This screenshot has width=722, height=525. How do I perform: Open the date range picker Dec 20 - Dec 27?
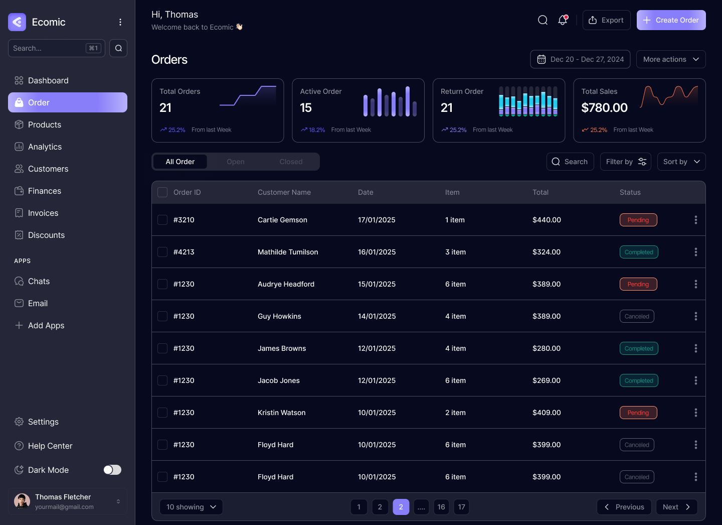[x=580, y=59]
